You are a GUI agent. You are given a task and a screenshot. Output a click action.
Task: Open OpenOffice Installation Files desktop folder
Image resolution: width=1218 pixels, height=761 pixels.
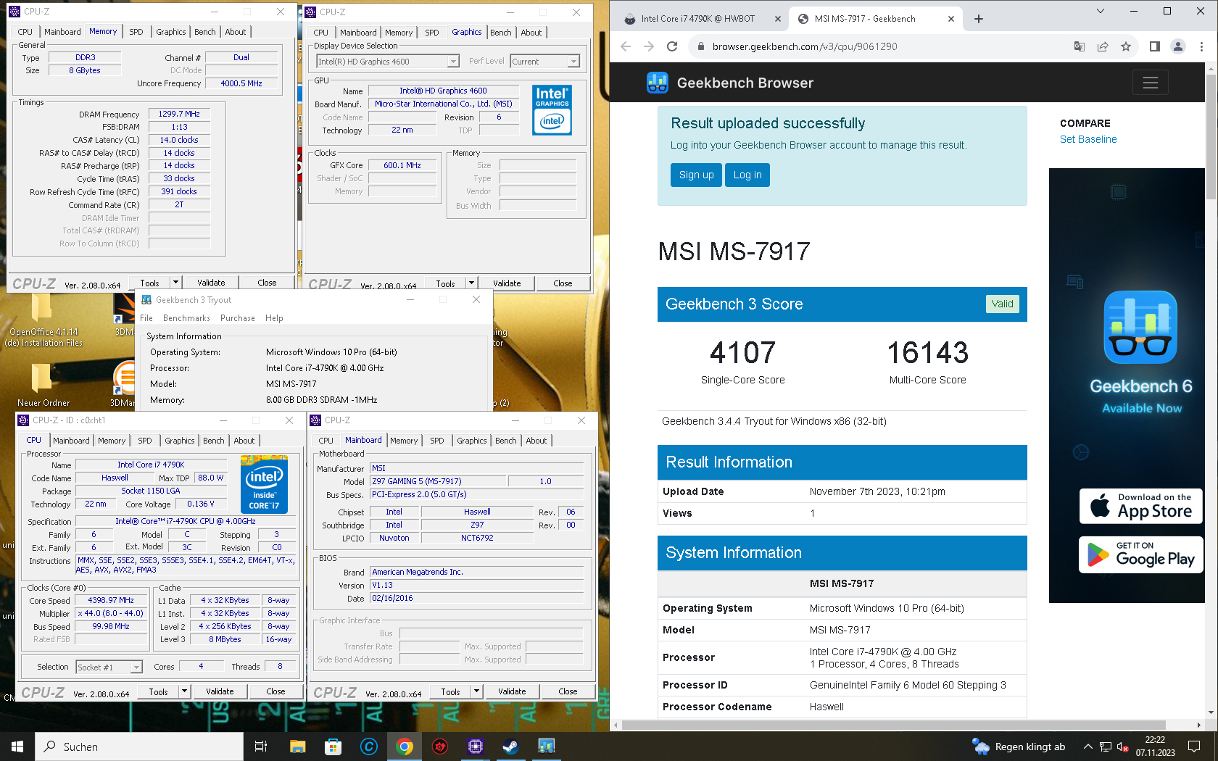(43, 320)
